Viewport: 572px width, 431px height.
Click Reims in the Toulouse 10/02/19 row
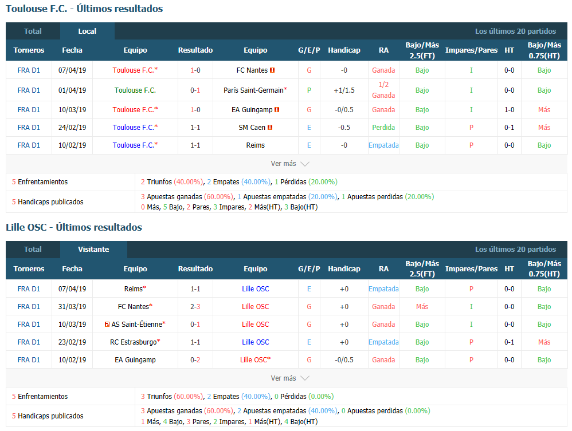coord(256,145)
